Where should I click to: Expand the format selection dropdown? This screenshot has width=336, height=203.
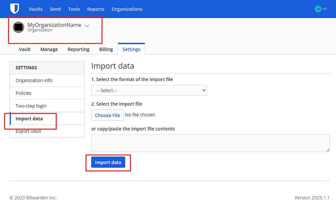[x=149, y=90]
